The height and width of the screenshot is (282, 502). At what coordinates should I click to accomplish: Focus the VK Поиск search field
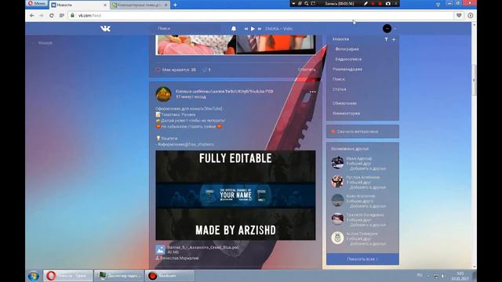186,28
